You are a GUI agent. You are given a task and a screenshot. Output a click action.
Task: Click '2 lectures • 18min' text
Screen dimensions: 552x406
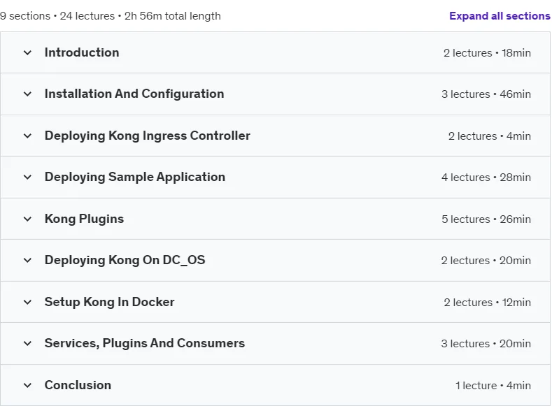coord(487,53)
